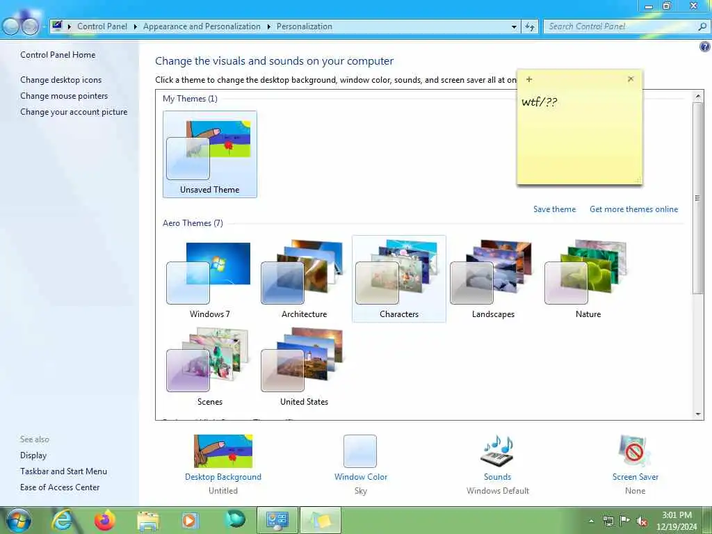Open Desktop Background settings icon
Screen dimensions: 712x534
(x=223, y=451)
